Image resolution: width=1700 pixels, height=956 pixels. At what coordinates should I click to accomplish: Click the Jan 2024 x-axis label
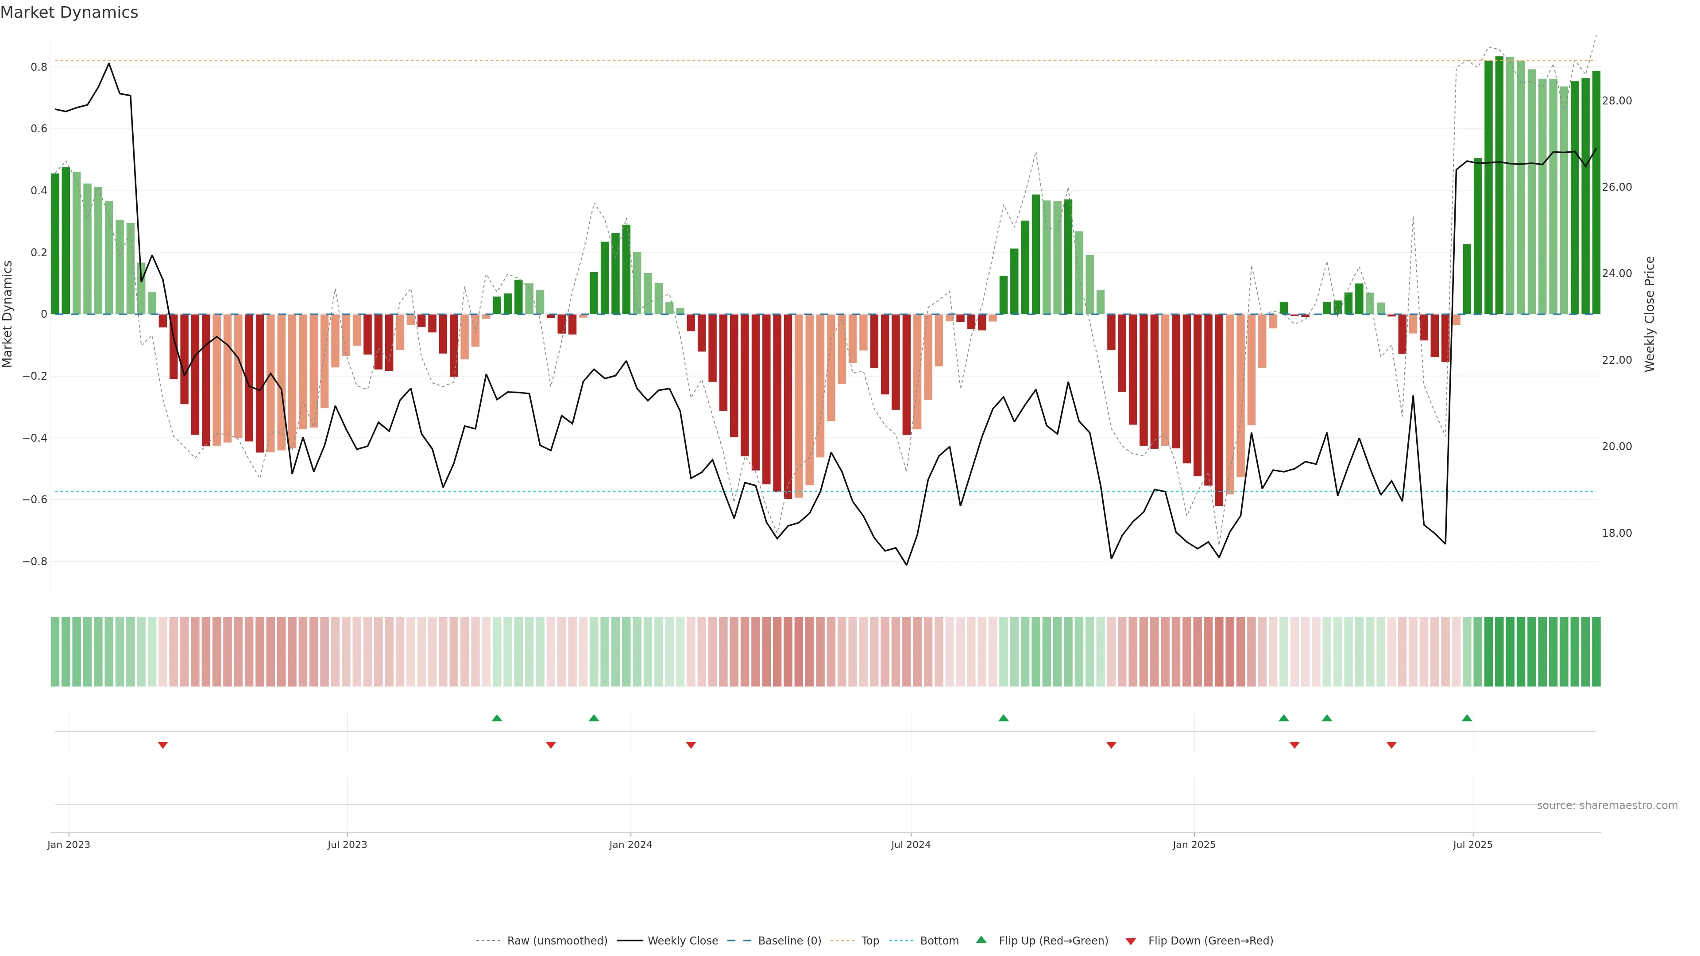(x=630, y=844)
